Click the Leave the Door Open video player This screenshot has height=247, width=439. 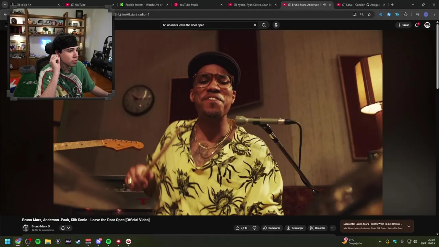click(218, 123)
